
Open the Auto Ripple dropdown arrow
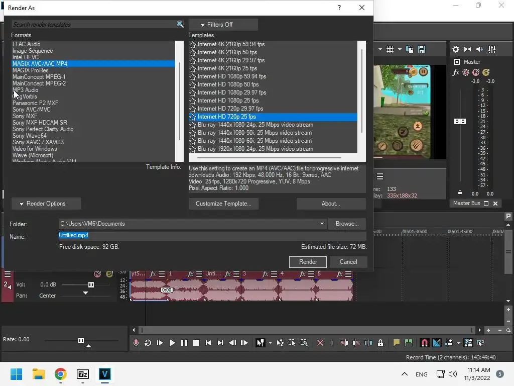click(x=458, y=343)
